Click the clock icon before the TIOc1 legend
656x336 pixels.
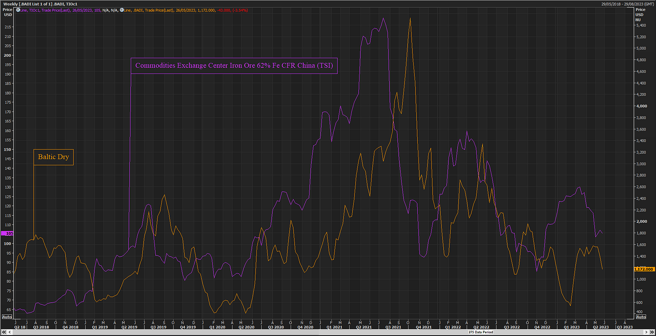(18, 10)
